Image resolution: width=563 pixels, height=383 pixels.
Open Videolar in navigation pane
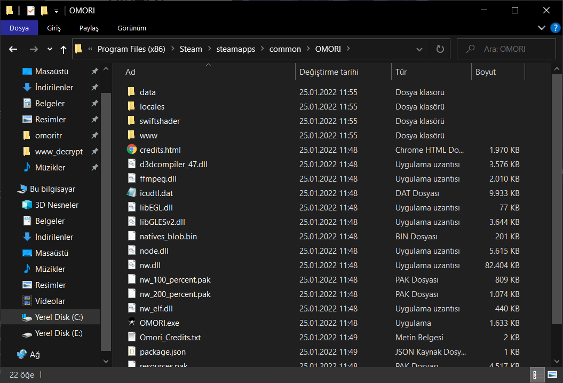[50, 301]
